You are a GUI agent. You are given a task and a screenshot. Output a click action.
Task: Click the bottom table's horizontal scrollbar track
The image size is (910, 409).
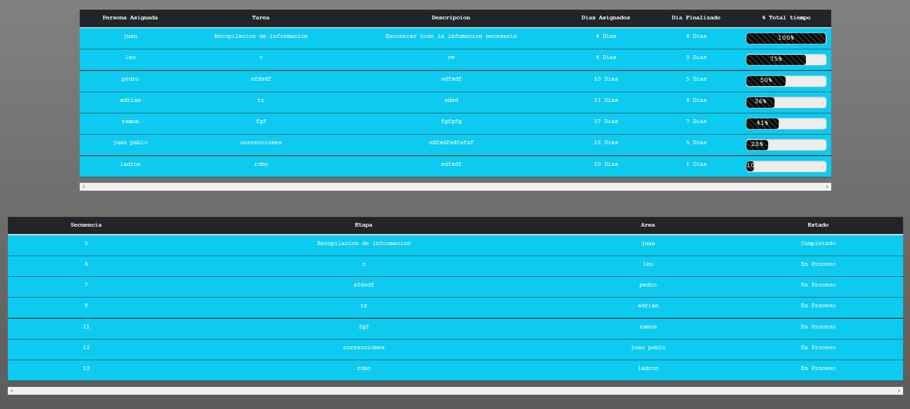pyautogui.click(x=455, y=391)
